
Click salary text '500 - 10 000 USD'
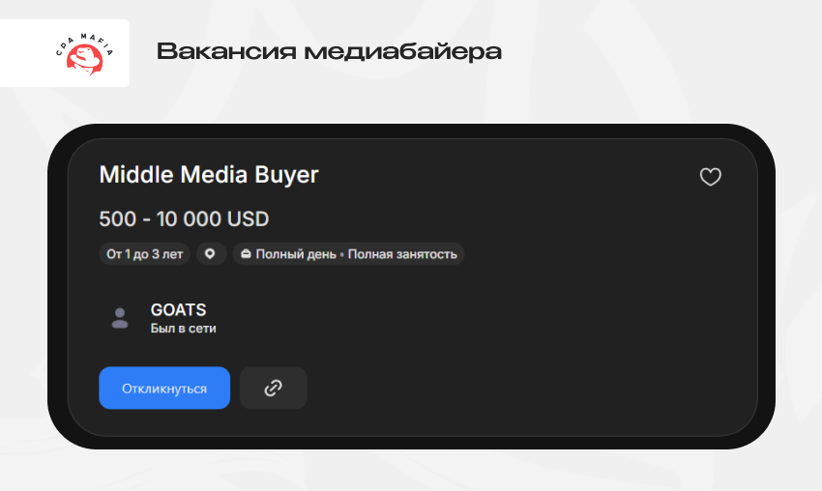(184, 219)
